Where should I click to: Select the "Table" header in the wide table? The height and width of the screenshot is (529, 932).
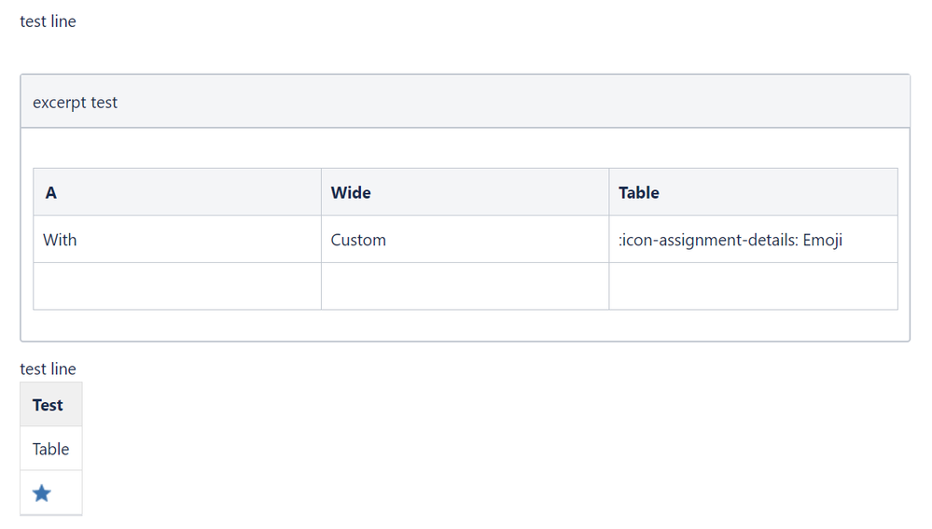click(x=753, y=192)
